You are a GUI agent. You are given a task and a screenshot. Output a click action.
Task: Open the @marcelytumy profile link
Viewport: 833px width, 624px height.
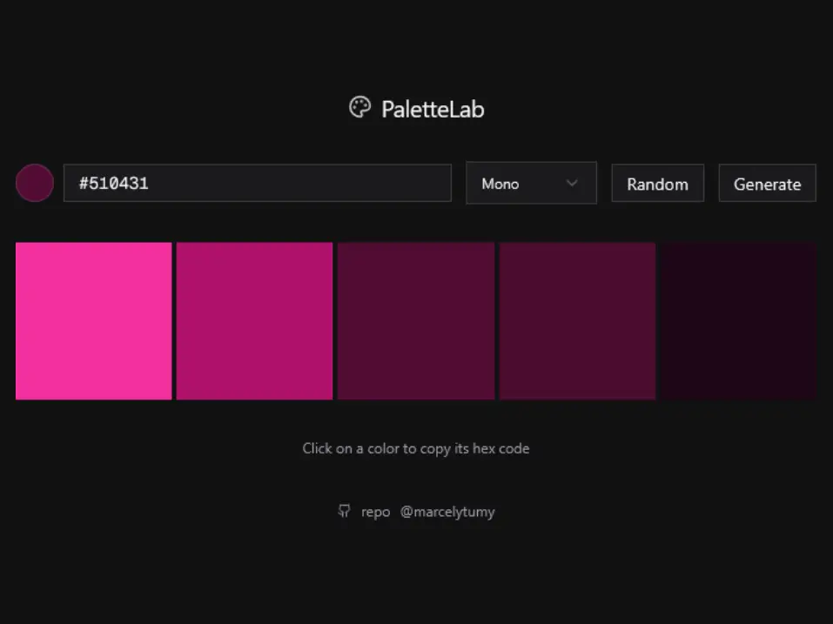pyautogui.click(x=447, y=512)
